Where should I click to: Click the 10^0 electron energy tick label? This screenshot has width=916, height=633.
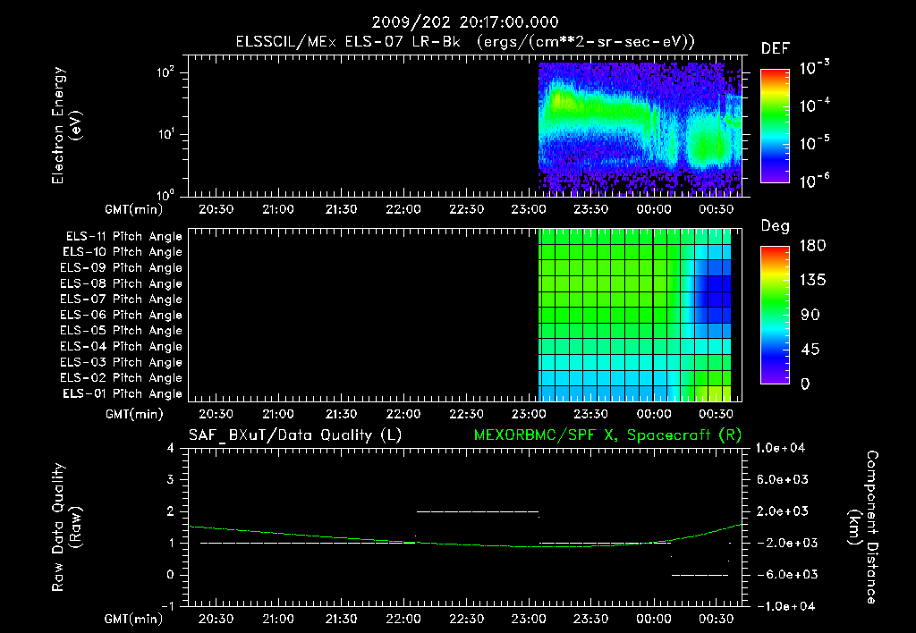[x=165, y=194]
